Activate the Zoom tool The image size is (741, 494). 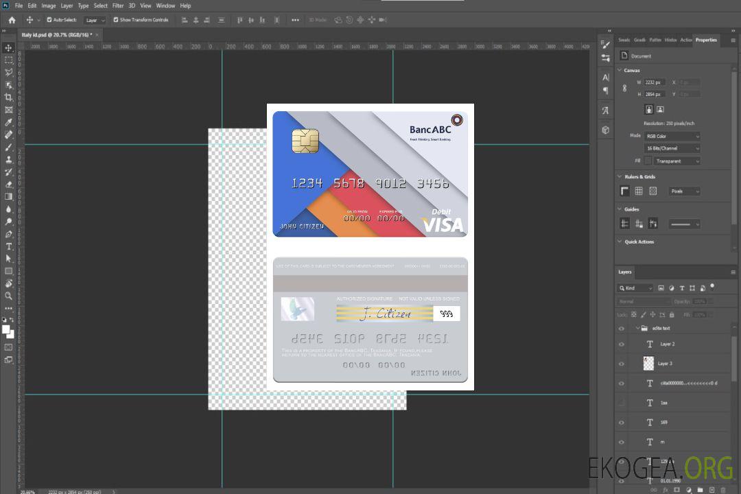8,296
